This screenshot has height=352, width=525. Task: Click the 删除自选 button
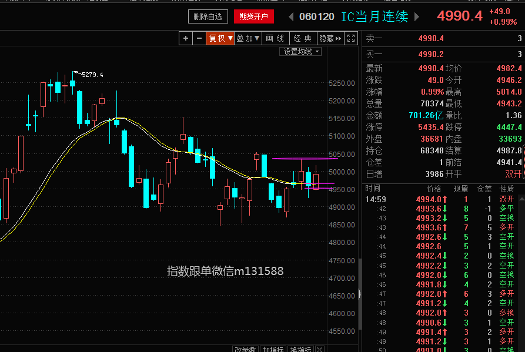(x=208, y=16)
